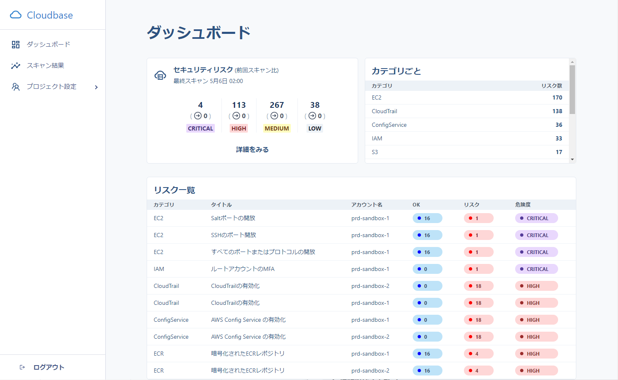Click the Cloudbase cloud logo icon
The width and height of the screenshot is (618, 380).
[x=16, y=15]
